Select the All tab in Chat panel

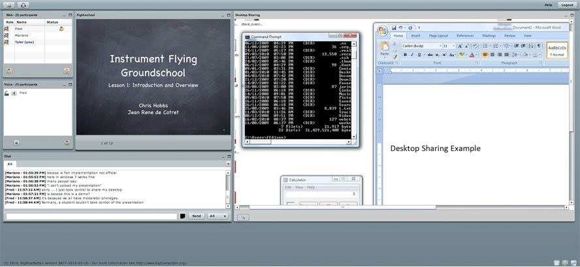[10, 164]
